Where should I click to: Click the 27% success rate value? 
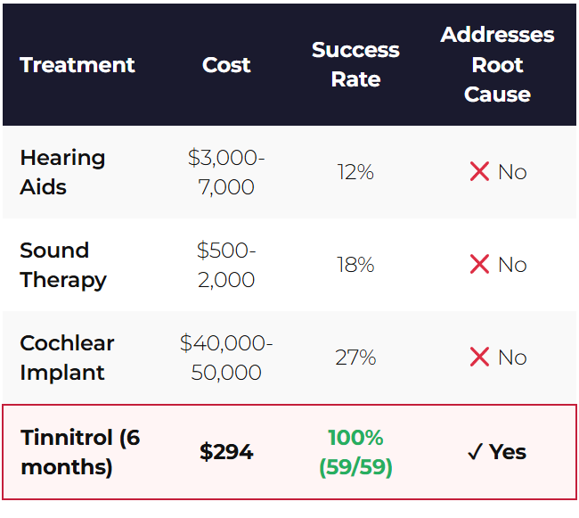[x=355, y=358]
